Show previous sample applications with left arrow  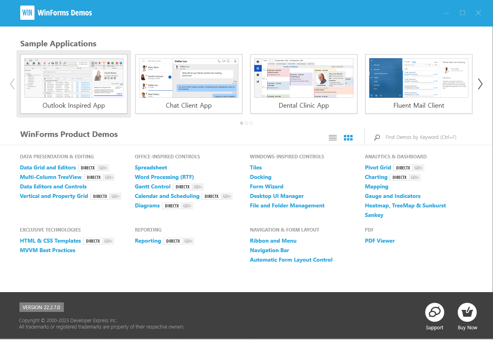coord(12,84)
